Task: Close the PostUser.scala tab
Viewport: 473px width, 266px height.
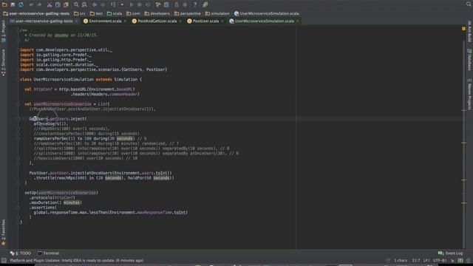Action: click(x=222, y=21)
